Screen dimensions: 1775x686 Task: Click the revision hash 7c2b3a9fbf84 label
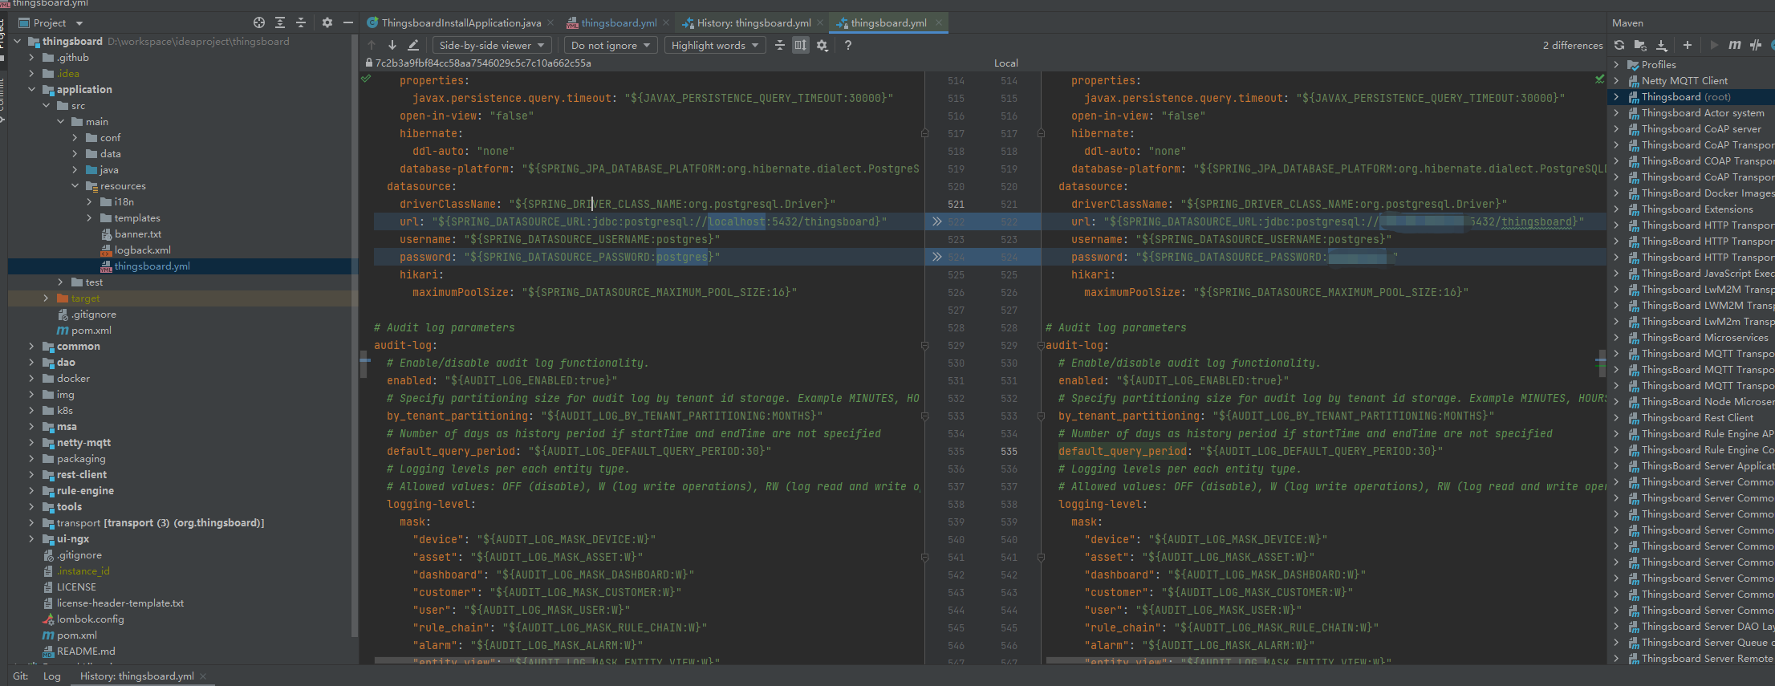coord(482,63)
